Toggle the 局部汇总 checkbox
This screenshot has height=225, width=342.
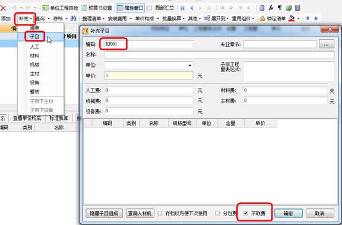tap(150, 8)
